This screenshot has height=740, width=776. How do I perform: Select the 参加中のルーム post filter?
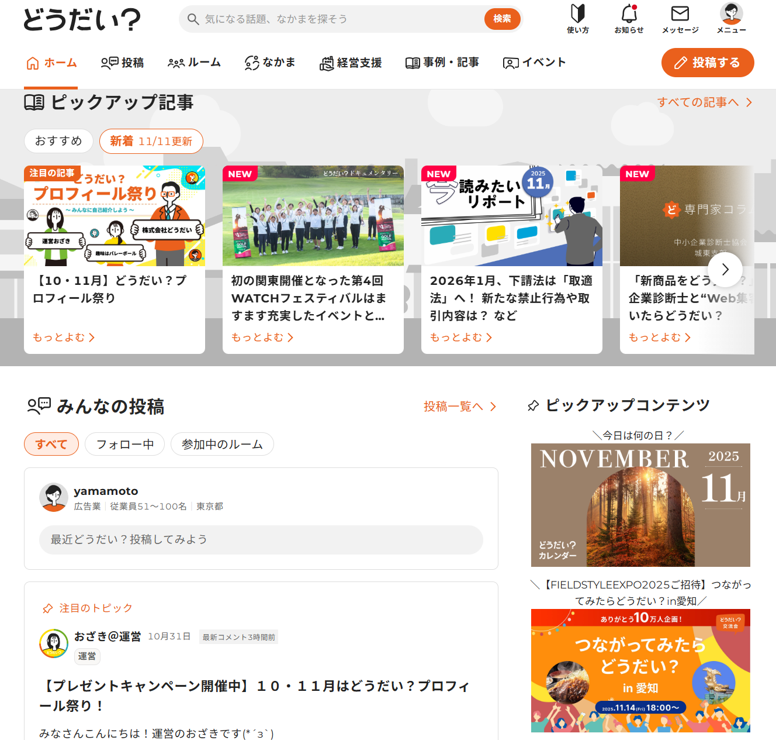point(222,444)
